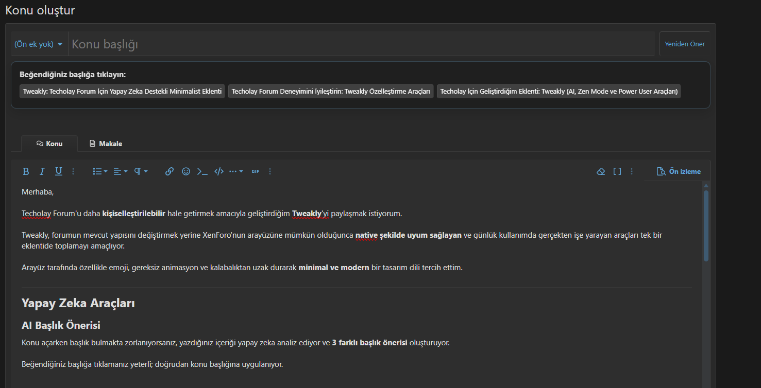
Task: Click the Konu başlığı title field
Action: 361,44
